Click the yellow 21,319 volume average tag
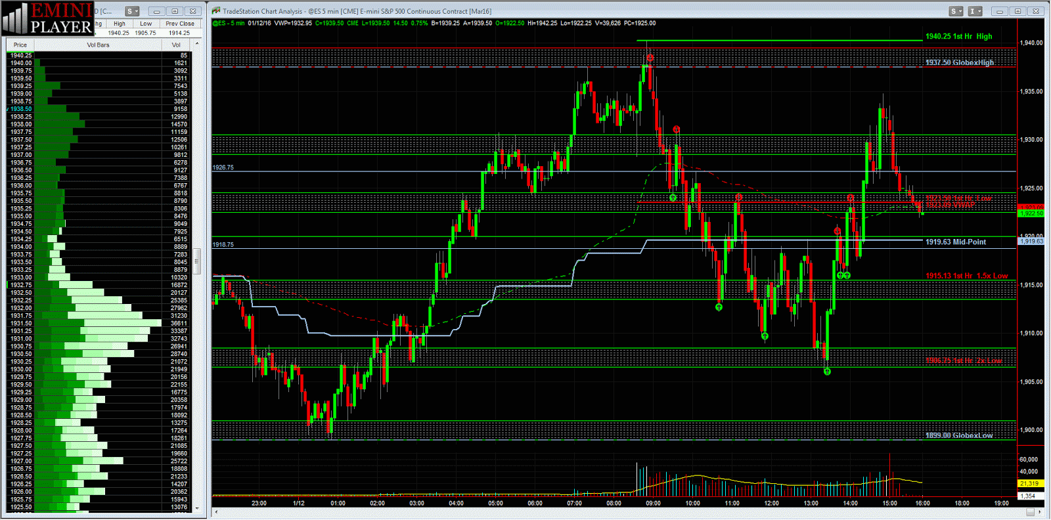This screenshot has width=1051, height=520. point(1031,484)
